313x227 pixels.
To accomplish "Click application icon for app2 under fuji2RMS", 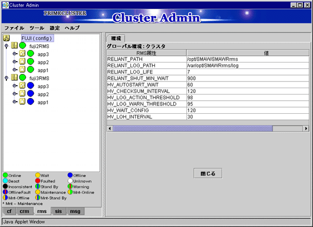I will (x=22, y=62).
